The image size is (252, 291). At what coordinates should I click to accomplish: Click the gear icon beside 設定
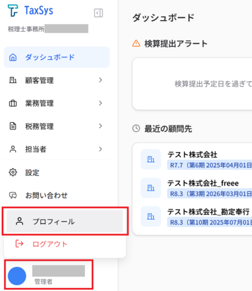pos(13,172)
